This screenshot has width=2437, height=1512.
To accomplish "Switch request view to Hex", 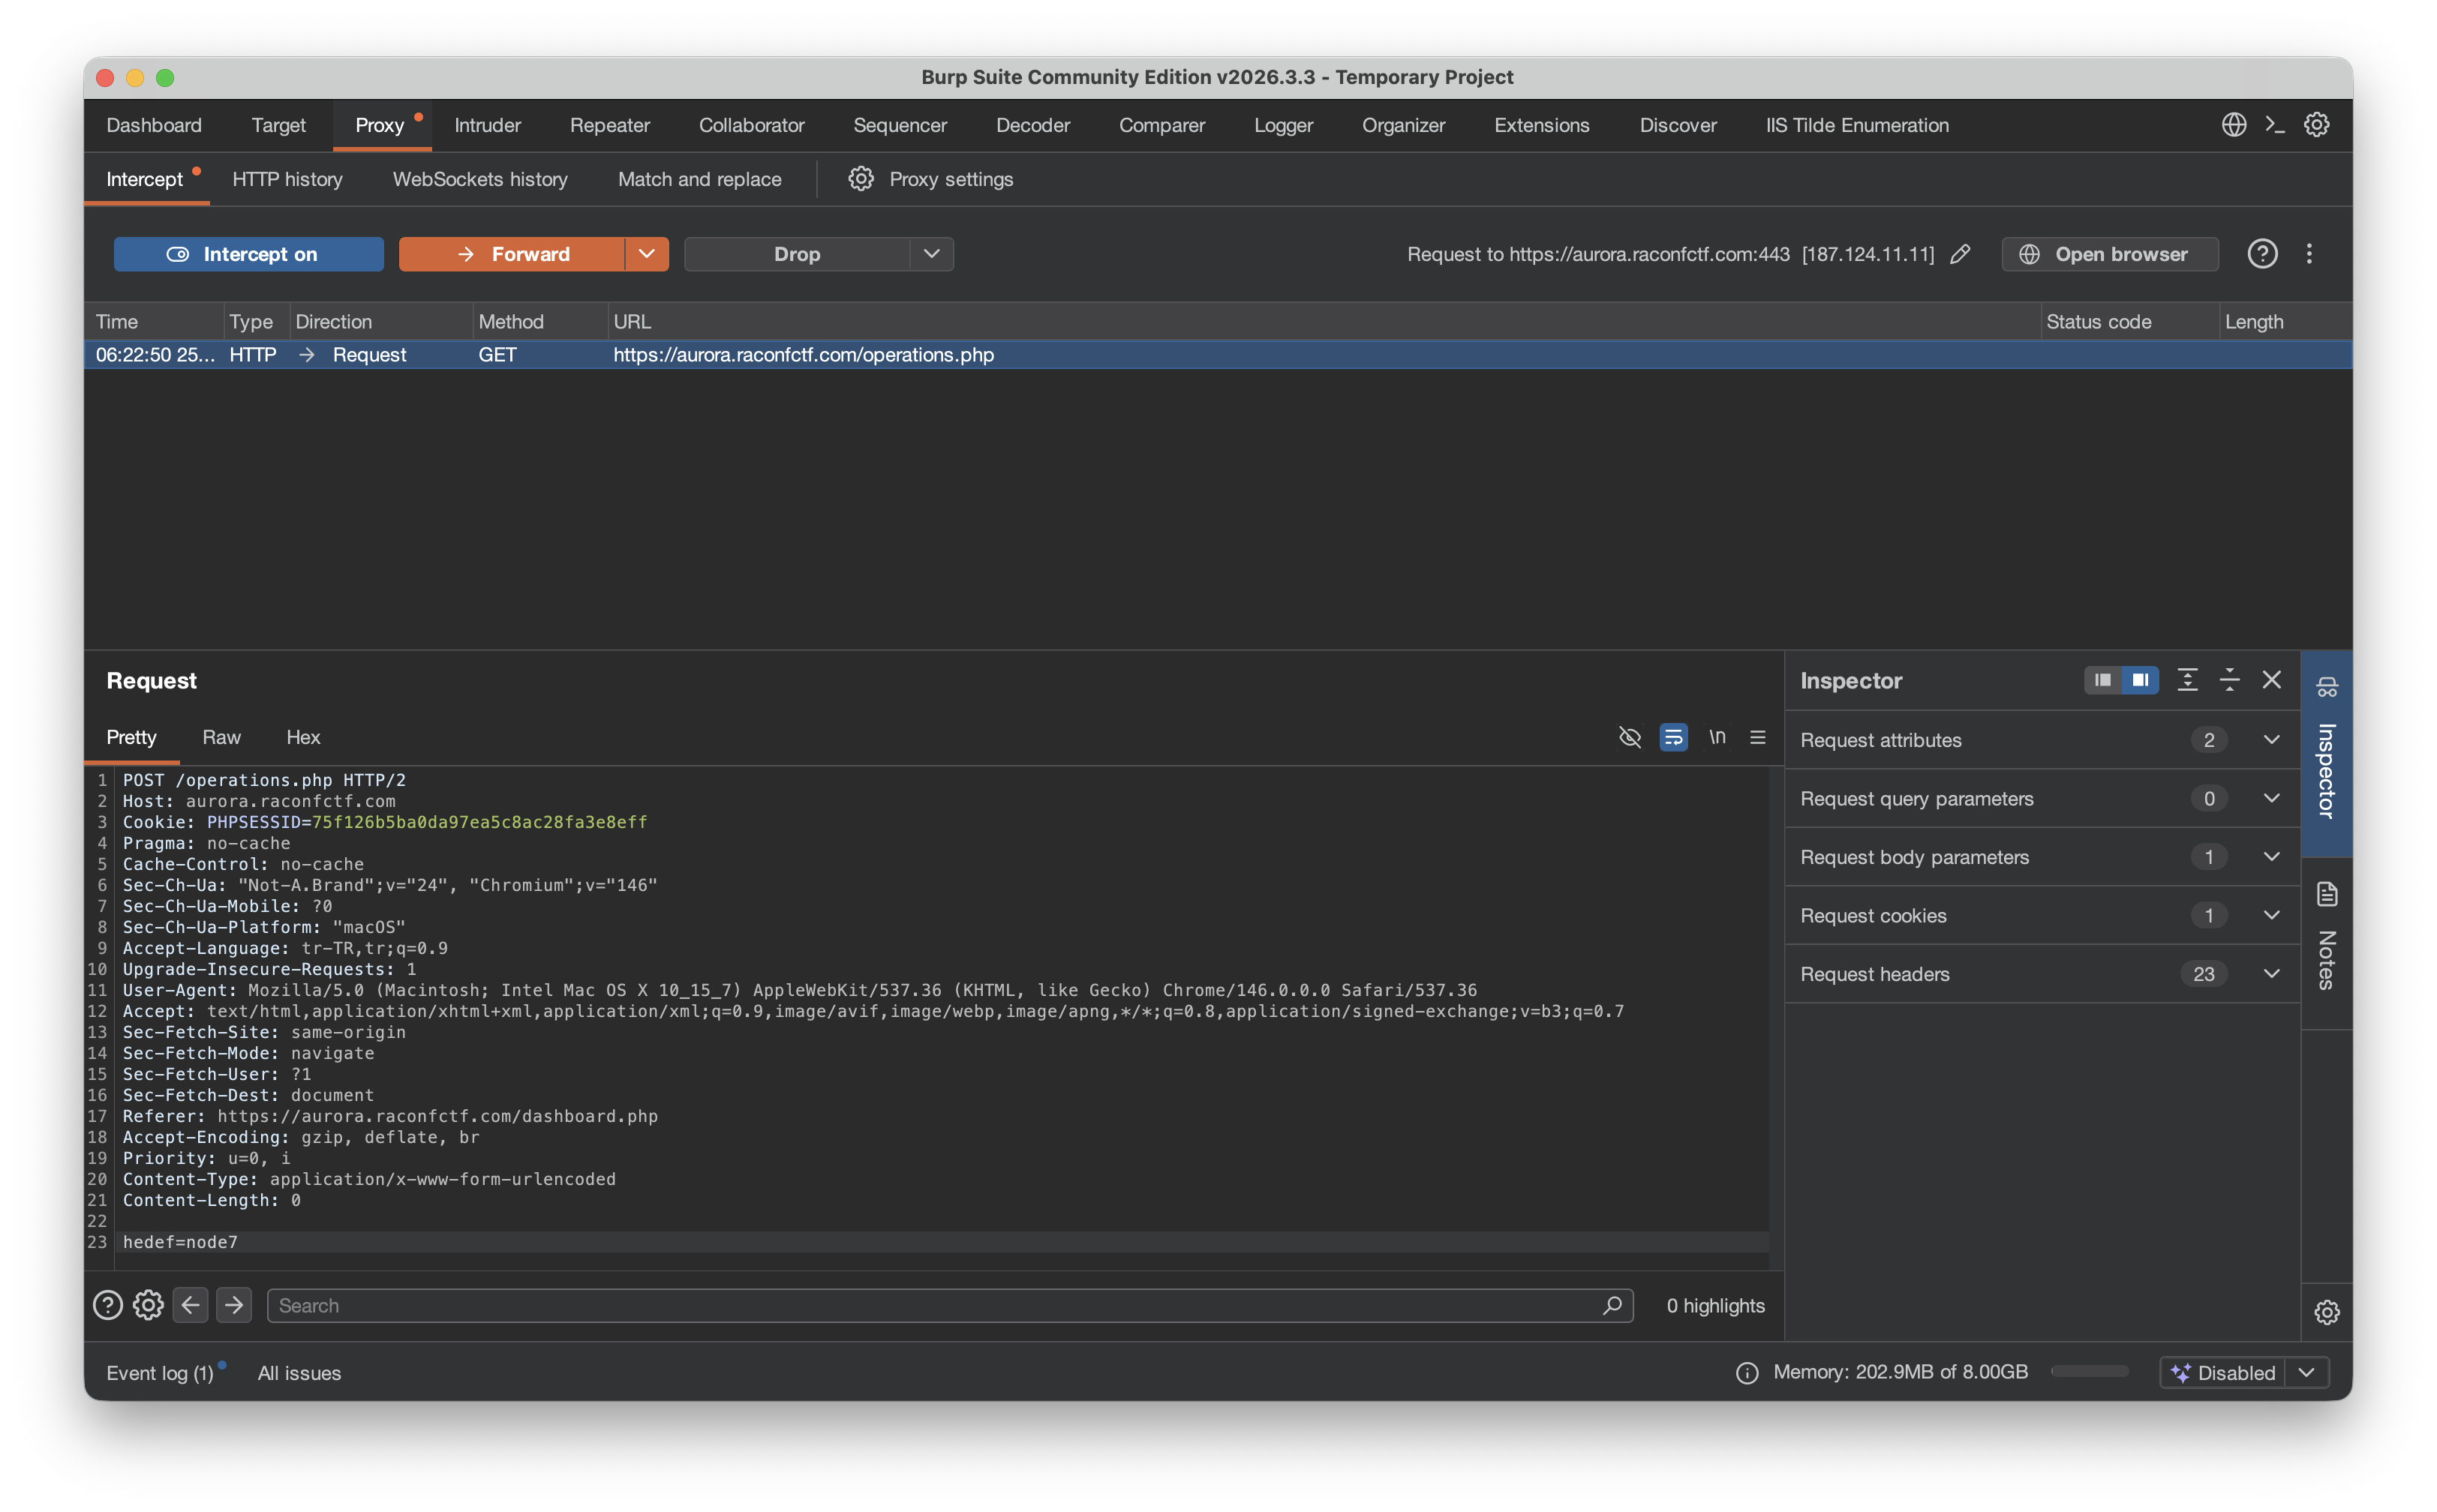I will pos(303,737).
